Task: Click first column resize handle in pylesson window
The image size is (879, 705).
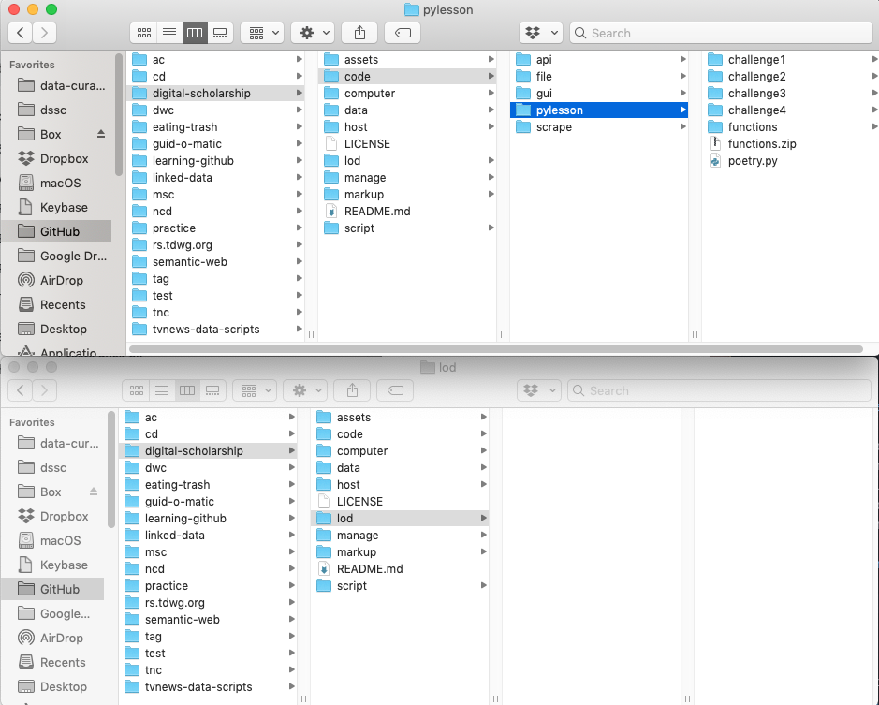Action: 311,335
